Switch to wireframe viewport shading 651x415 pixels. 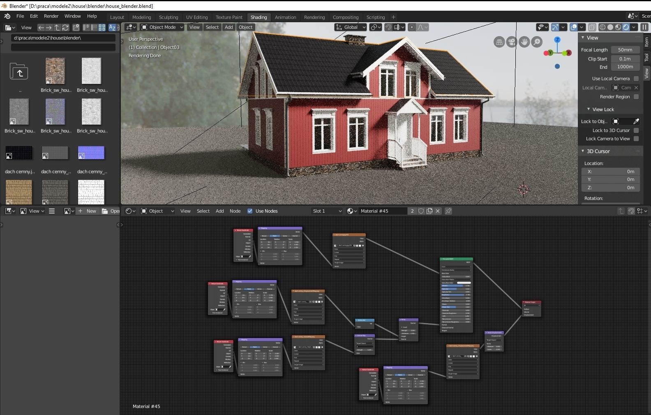click(x=603, y=27)
